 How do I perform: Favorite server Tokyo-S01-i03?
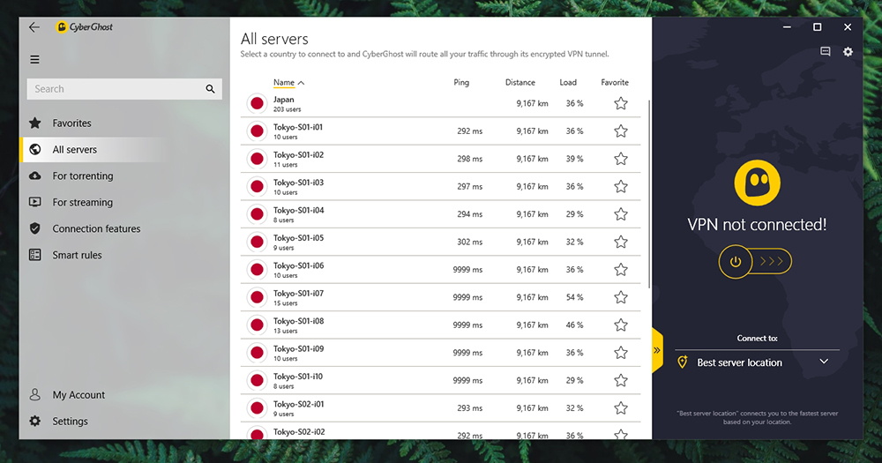pos(621,186)
